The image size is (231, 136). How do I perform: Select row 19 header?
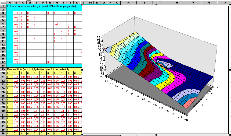point(3,69)
